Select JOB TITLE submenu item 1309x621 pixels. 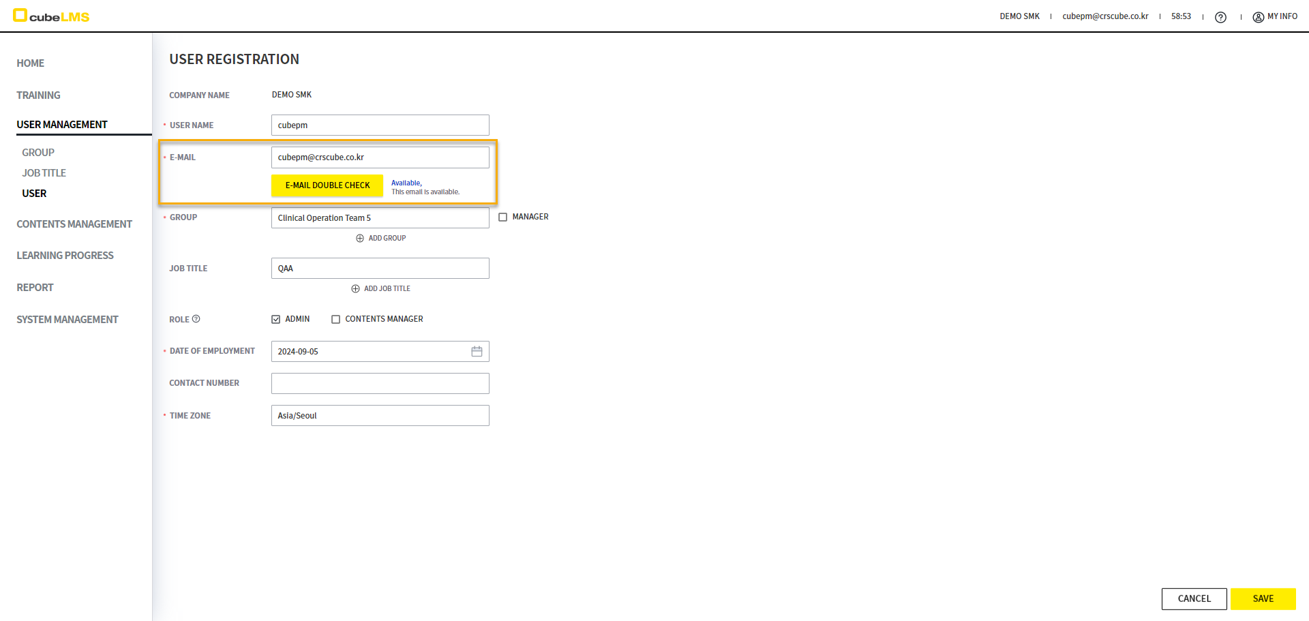click(x=44, y=173)
